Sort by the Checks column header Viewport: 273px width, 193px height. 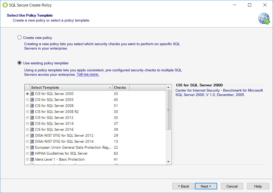pos(121,88)
